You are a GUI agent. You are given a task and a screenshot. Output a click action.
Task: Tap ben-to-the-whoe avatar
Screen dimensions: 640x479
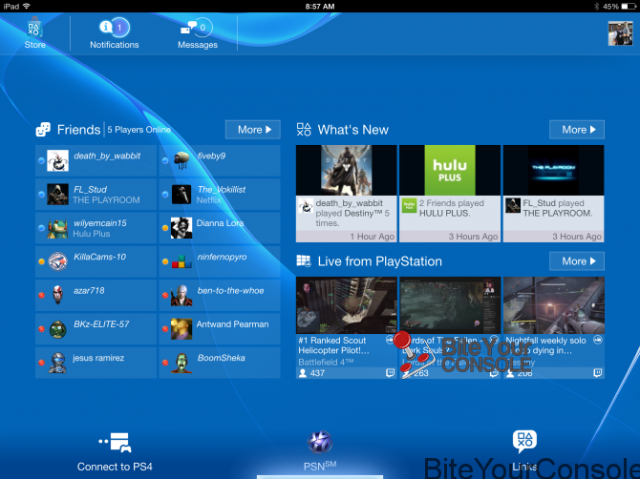[x=181, y=295]
